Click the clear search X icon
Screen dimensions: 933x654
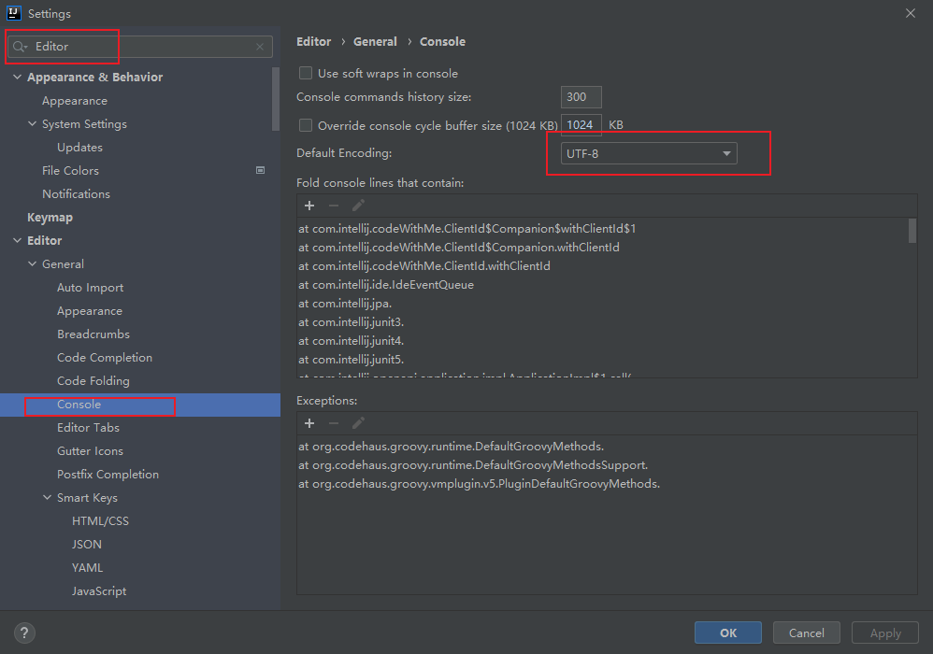pos(260,47)
